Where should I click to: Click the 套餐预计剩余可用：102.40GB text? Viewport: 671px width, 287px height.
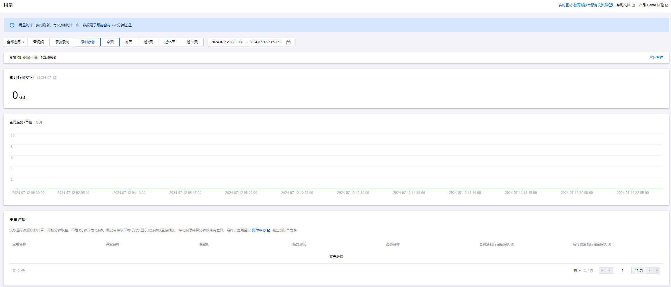tap(33, 58)
